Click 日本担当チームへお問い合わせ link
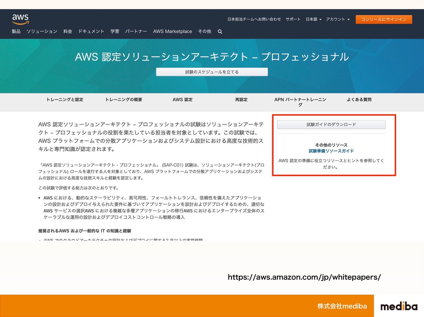The width and height of the screenshot is (424, 317). (254, 19)
